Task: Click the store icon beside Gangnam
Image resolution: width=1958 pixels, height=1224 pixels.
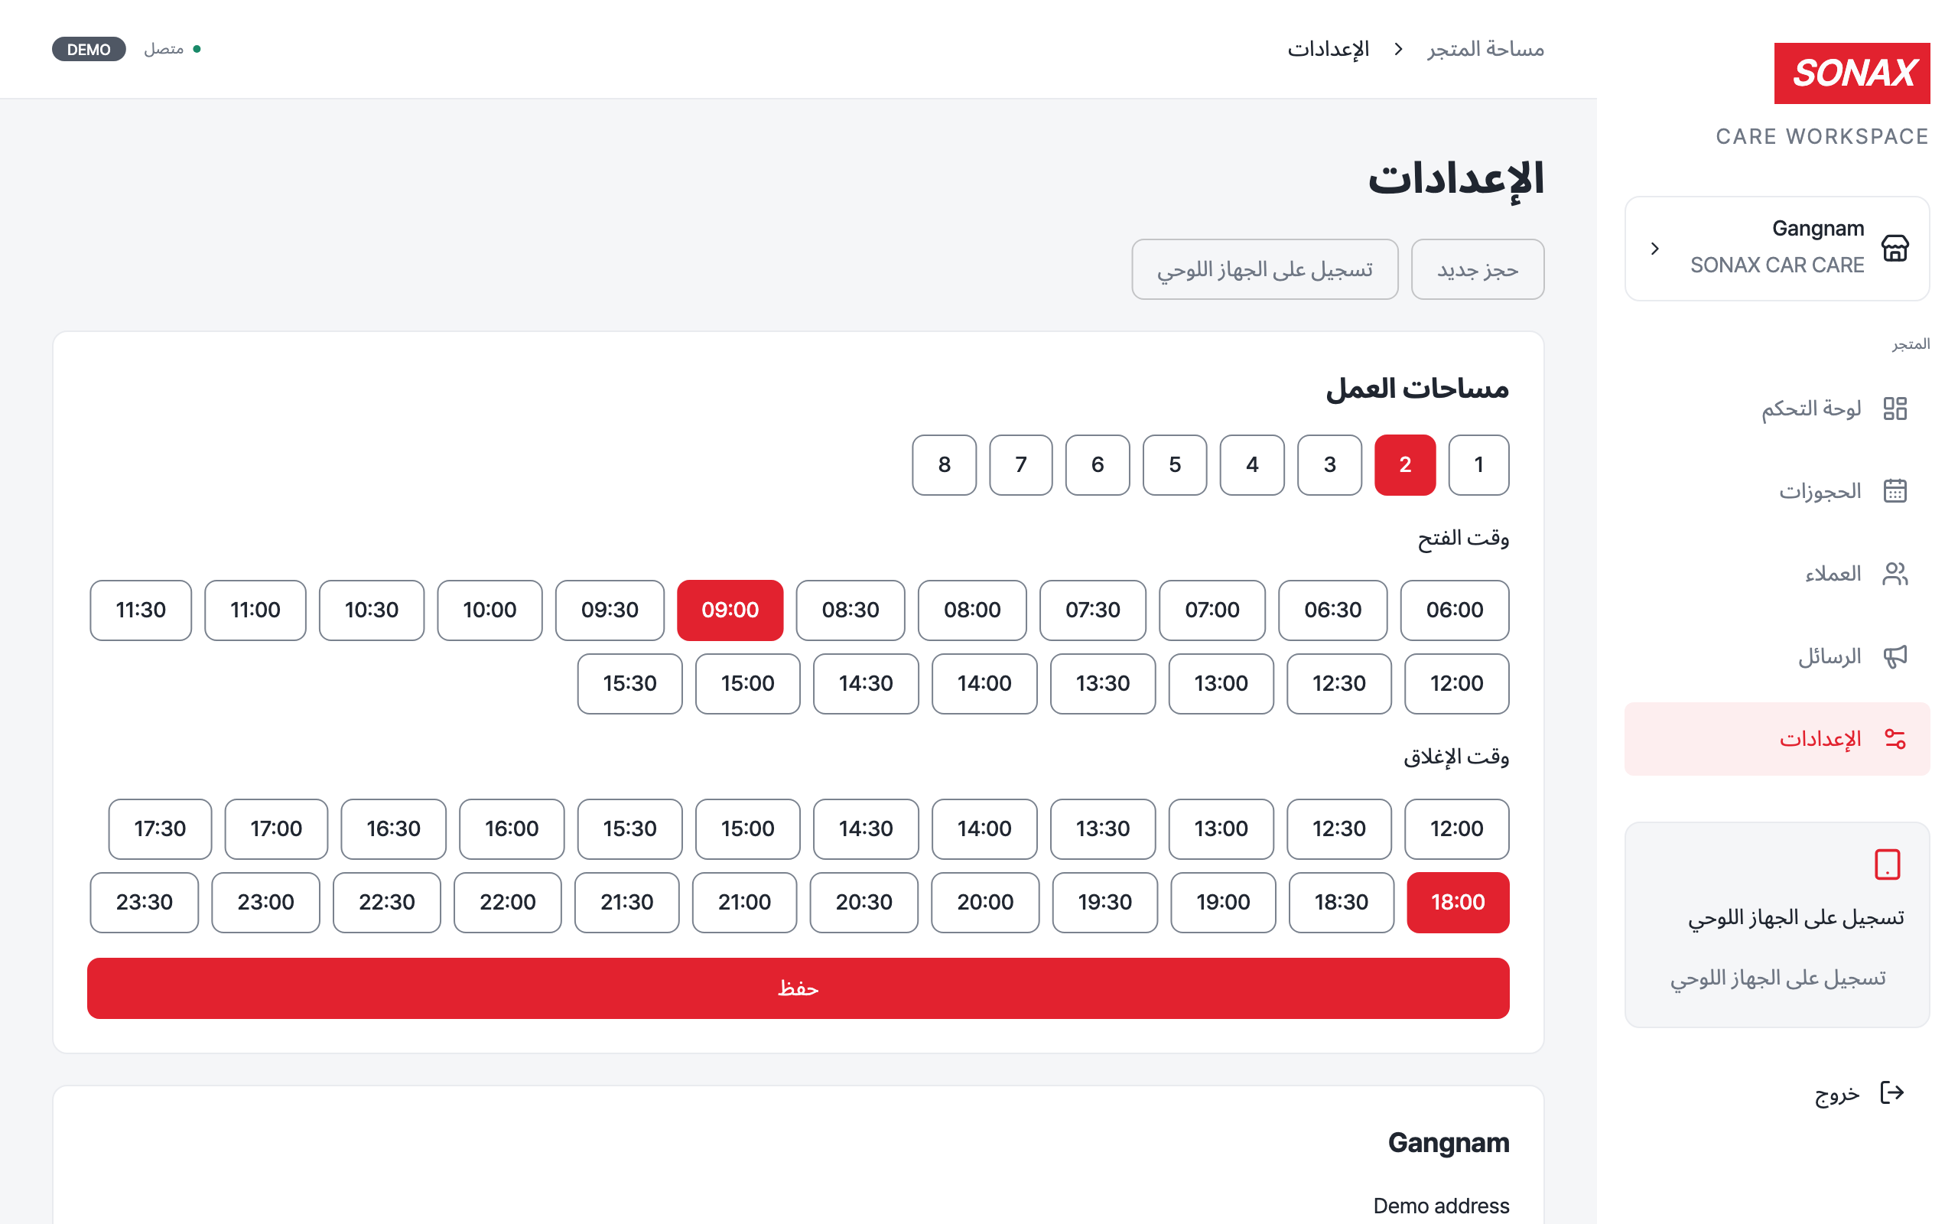Action: pyautogui.click(x=1895, y=248)
